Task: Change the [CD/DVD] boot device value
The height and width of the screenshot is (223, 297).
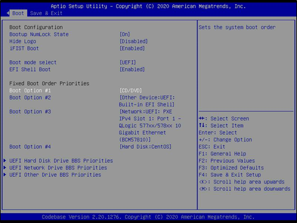Action: pyautogui.click(x=131, y=91)
